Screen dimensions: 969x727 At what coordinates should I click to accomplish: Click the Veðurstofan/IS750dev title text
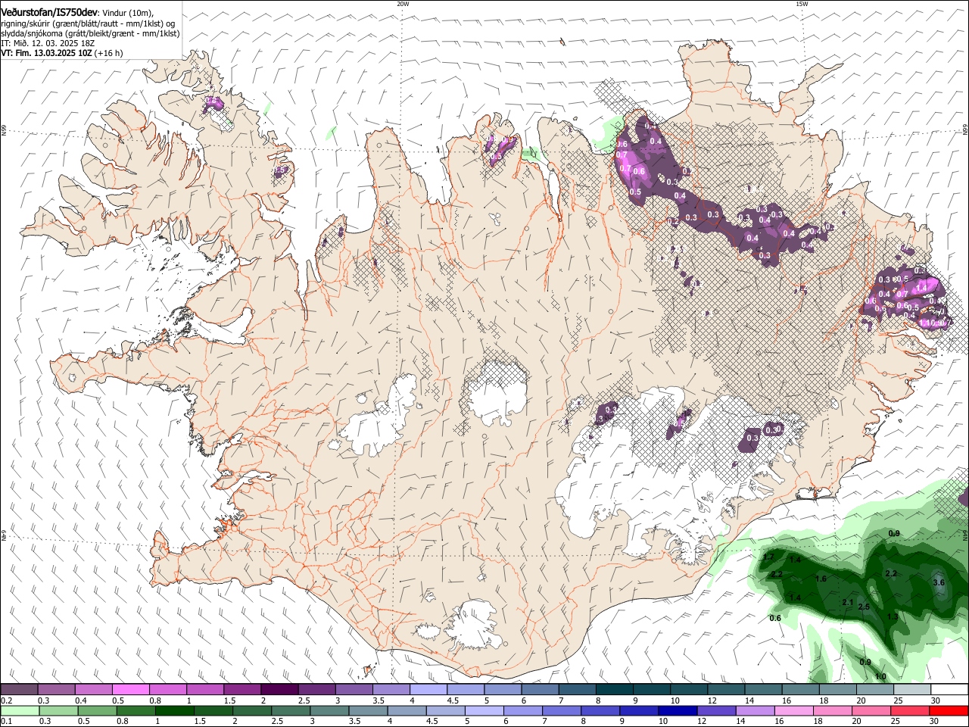[49, 13]
